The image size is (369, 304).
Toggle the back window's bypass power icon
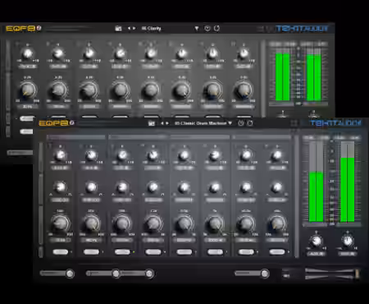coord(207,28)
